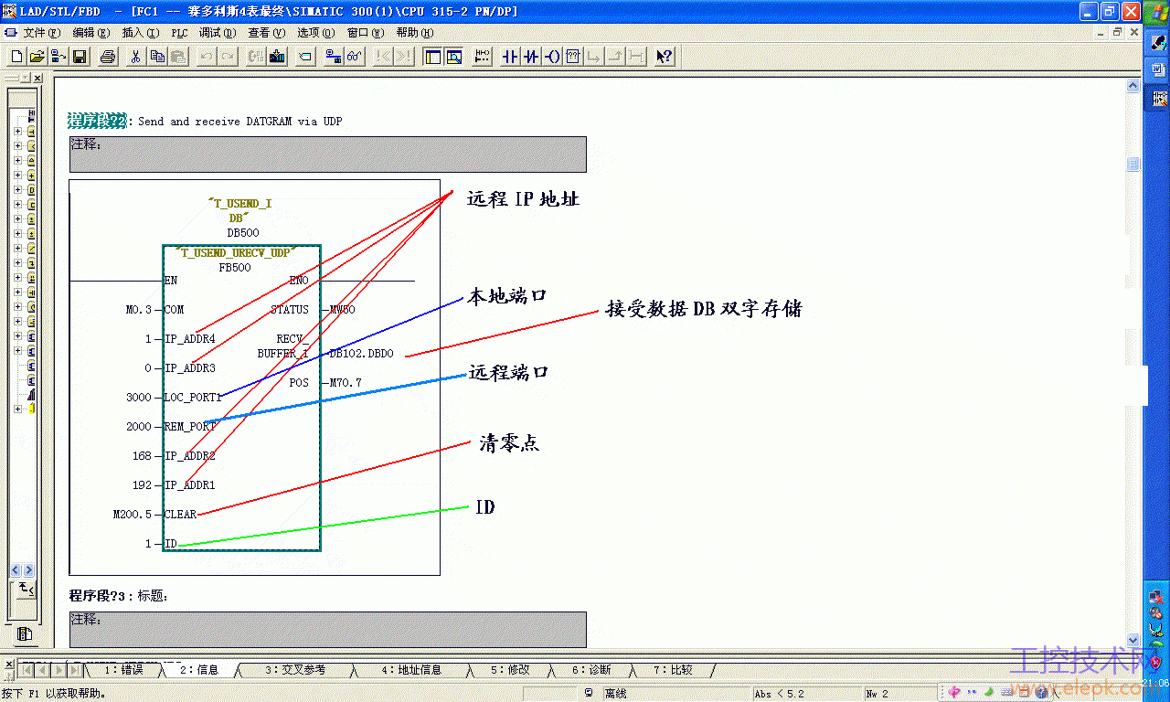Toggle the Details pane toolbar icon

(453, 57)
